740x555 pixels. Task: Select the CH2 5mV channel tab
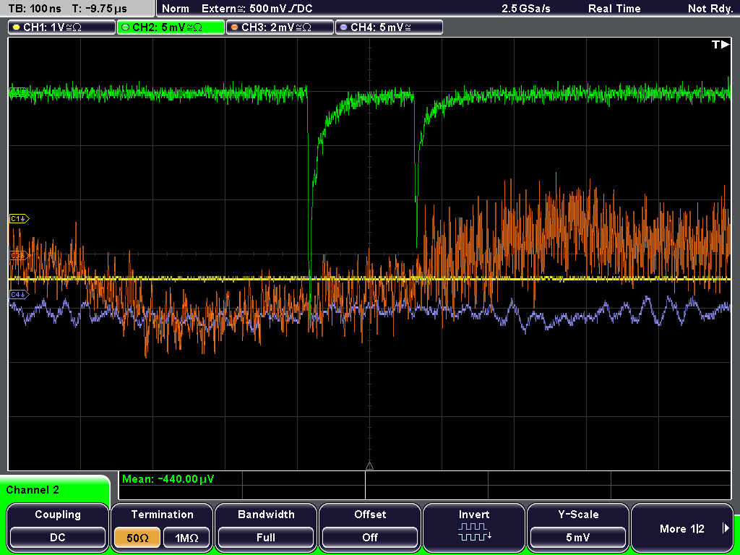click(171, 27)
